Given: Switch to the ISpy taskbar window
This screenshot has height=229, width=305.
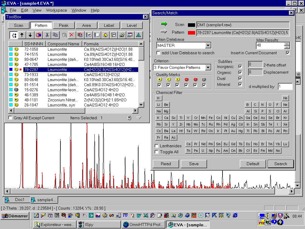Looking at the screenshot, I should coord(99,225).
